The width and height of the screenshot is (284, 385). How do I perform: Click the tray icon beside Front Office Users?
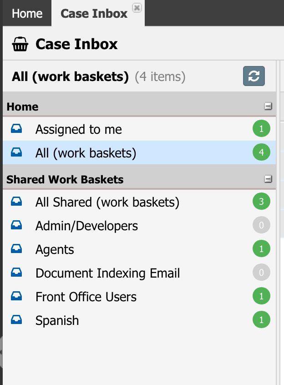point(16,296)
